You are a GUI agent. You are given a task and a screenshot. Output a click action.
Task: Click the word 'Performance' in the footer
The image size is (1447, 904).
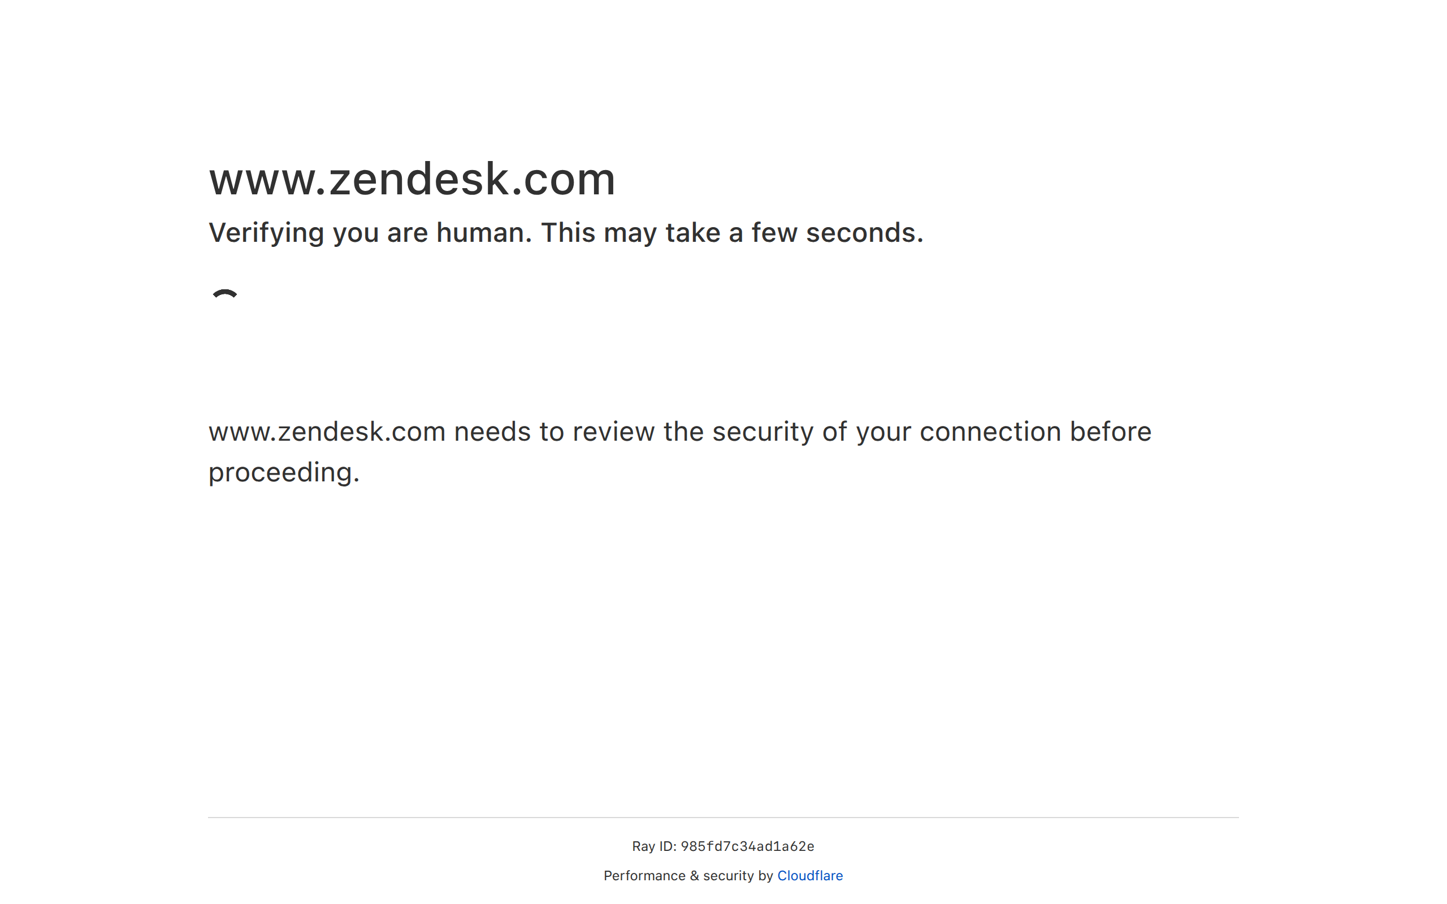click(x=644, y=876)
